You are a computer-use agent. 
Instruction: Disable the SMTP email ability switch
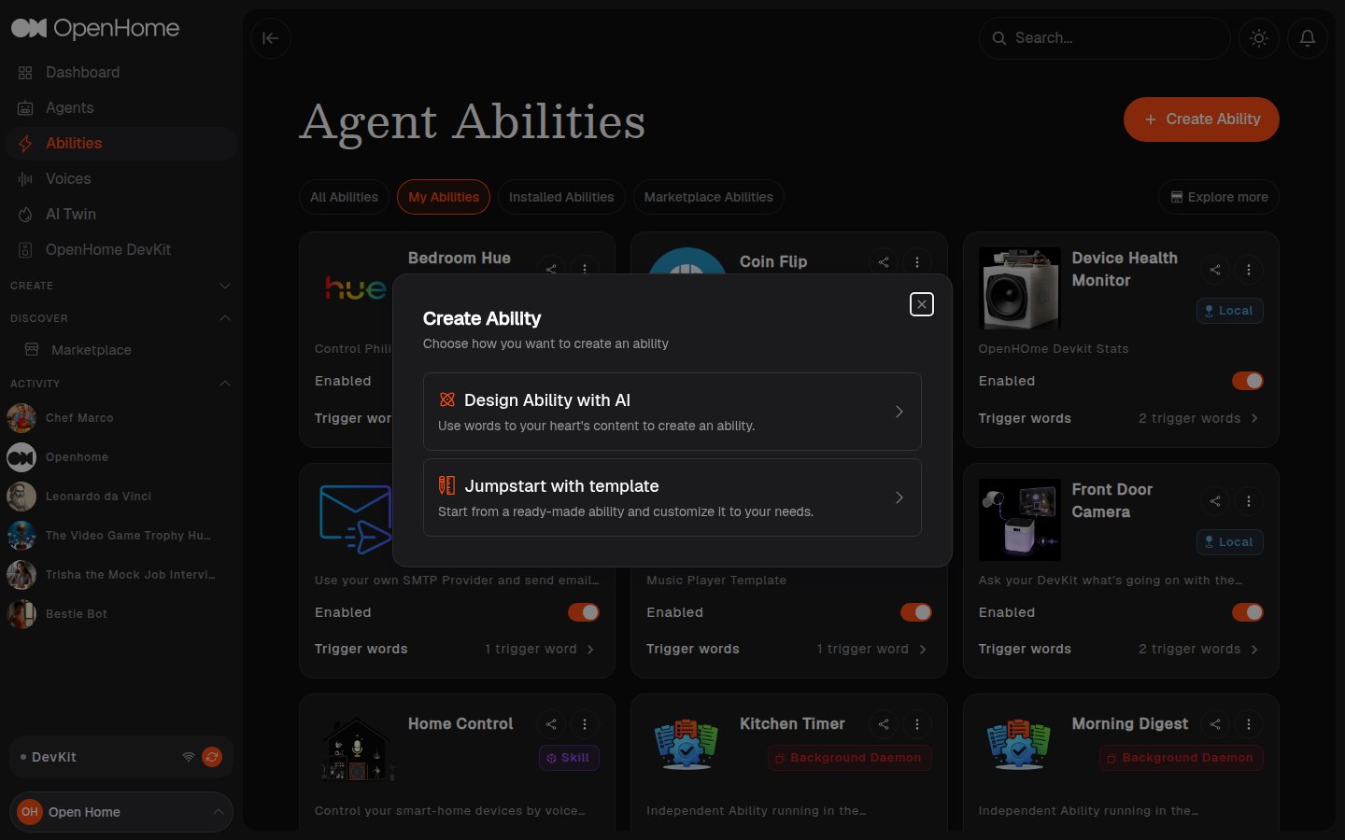(x=584, y=612)
